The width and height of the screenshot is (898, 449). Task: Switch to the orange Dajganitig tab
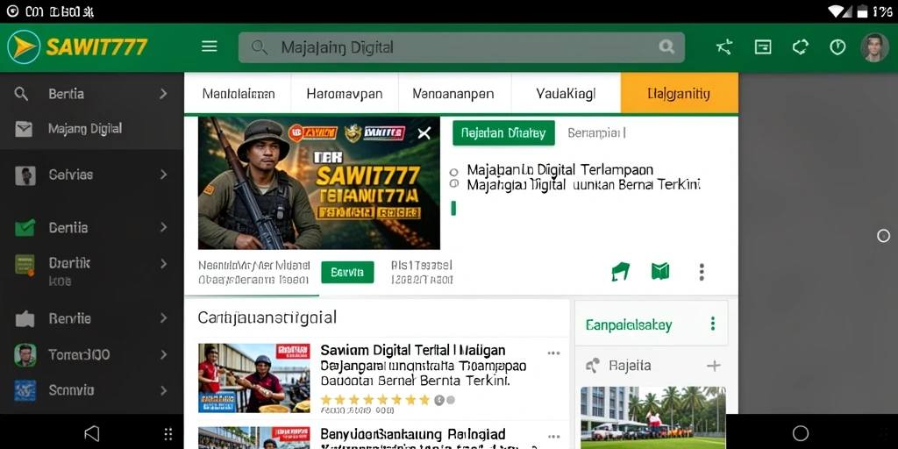[x=680, y=93]
